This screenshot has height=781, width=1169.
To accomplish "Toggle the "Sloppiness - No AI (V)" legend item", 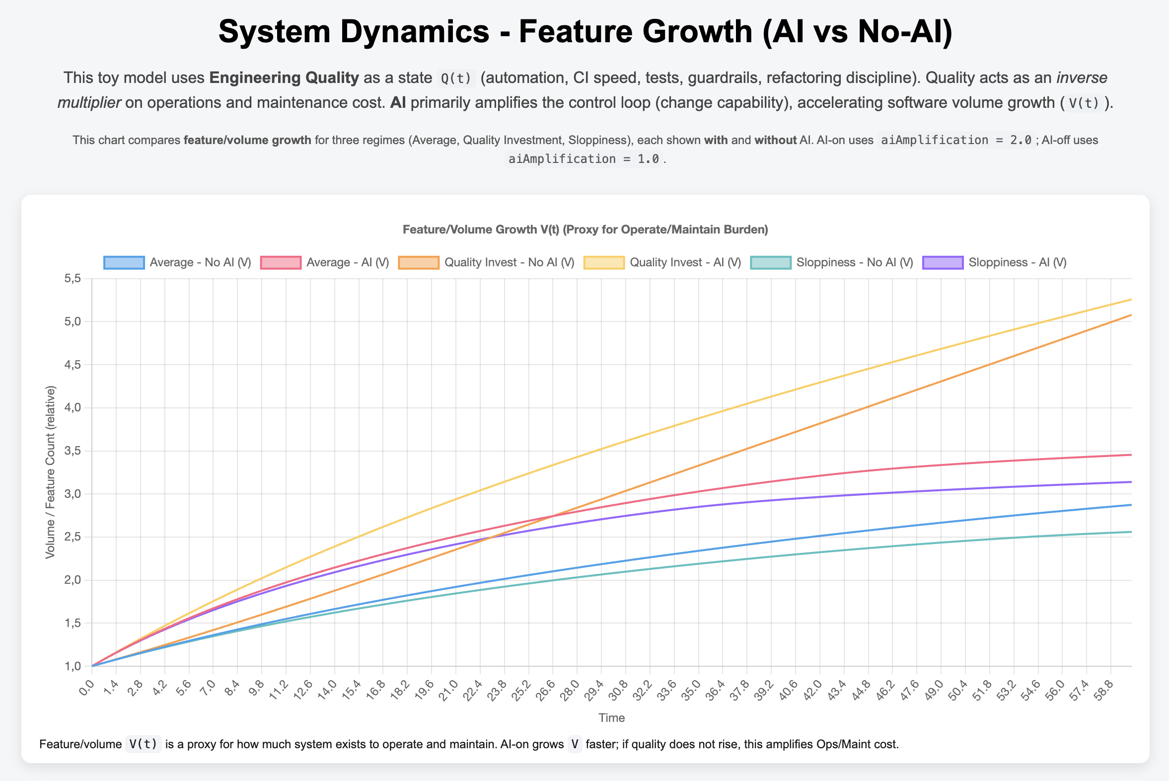I will tap(855, 261).
